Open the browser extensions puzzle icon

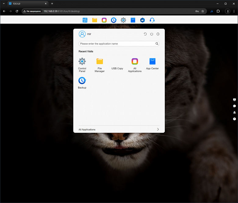tap(218, 11)
